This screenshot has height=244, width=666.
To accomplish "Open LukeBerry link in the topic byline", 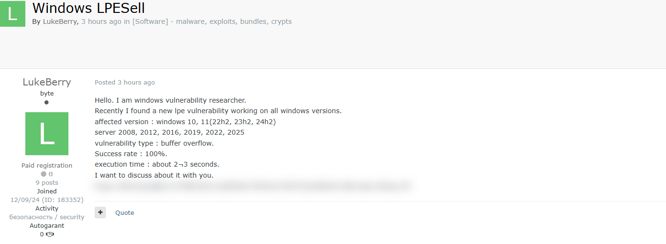I will coord(60,21).
